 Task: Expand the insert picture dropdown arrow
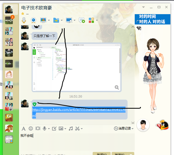point(65,129)
